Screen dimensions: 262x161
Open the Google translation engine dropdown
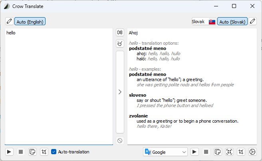tap(165, 152)
